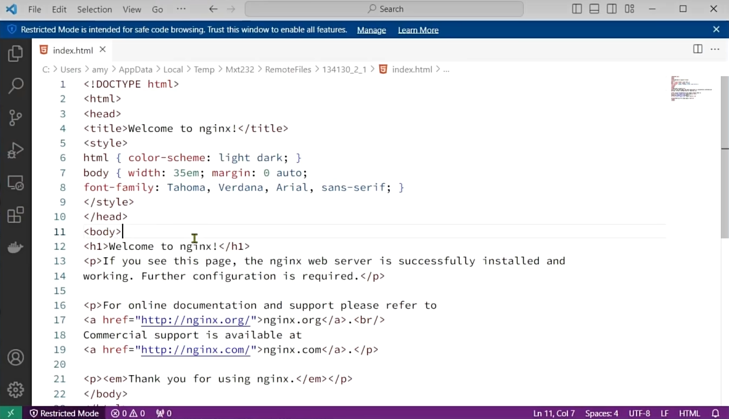Open the Edit menu

tap(59, 9)
